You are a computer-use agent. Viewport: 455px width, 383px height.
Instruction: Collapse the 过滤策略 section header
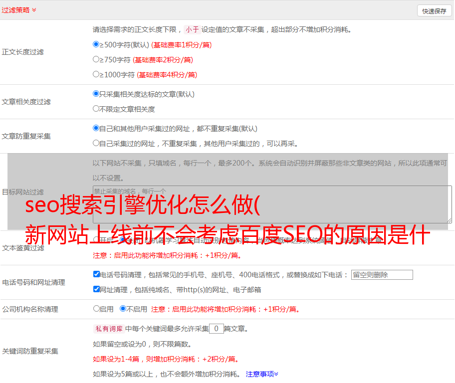[19, 10]
